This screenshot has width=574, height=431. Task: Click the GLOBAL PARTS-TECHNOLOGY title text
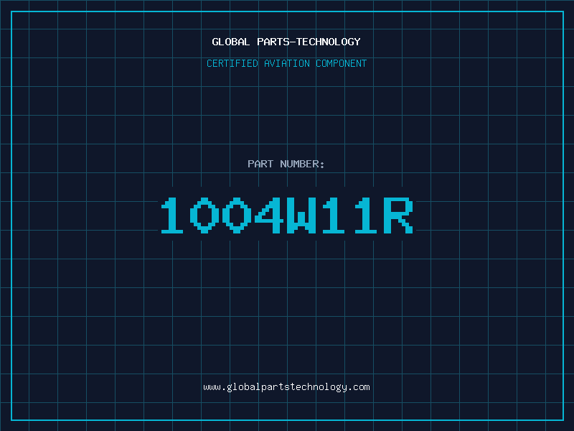click(x=286, y=42)
